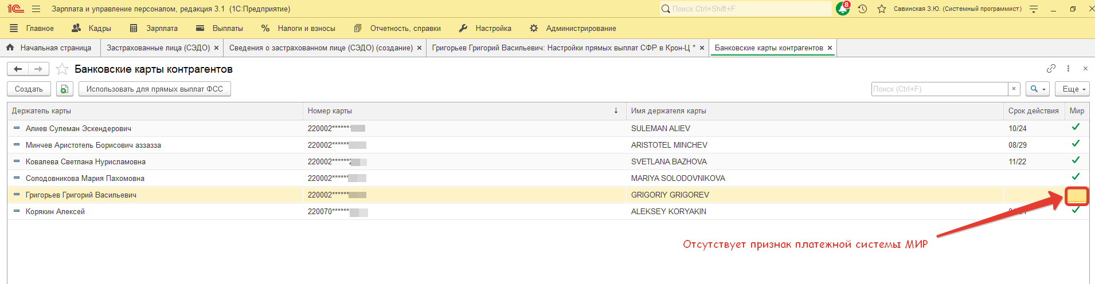Expand the Еще dropdown menu
This screenshot has height=284, width=1095.
point(1071,89)
